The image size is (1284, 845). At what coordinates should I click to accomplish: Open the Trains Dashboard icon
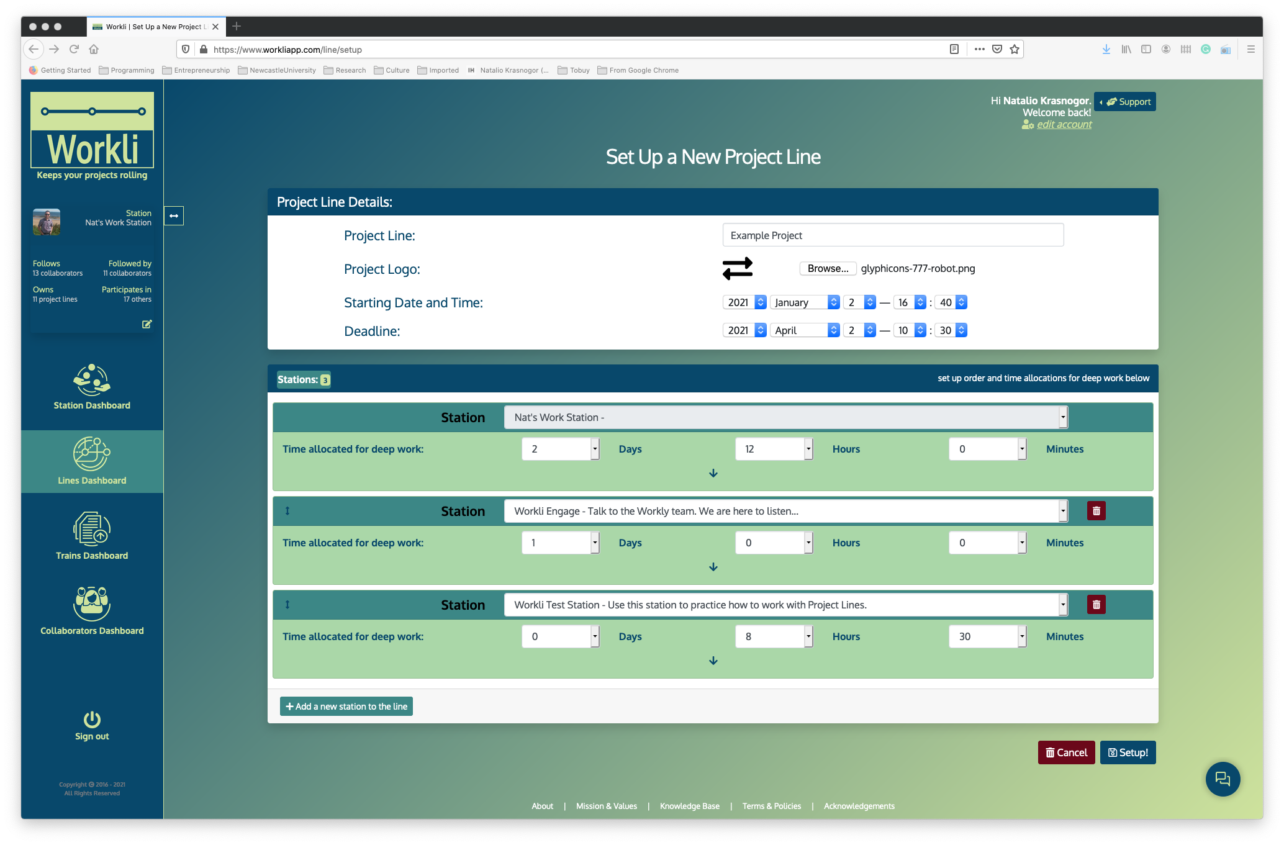[x=92, y=529]
